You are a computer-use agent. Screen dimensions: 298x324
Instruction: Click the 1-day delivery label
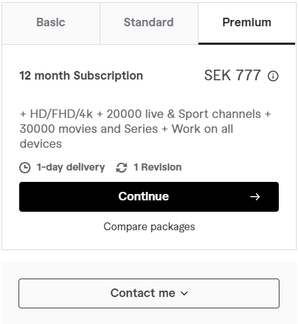tap(70, 167)
